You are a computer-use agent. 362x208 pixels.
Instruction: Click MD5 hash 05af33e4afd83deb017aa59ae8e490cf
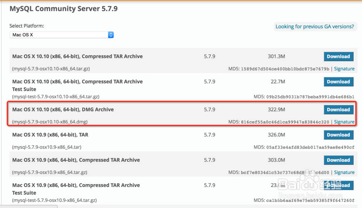[310, 147]
